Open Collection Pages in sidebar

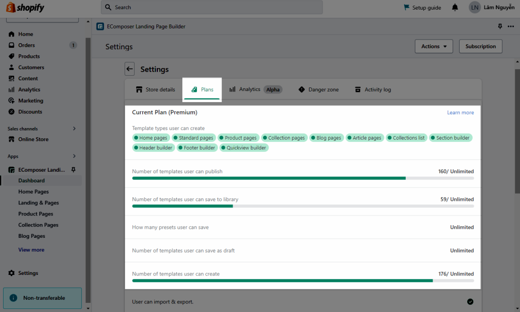38,225
